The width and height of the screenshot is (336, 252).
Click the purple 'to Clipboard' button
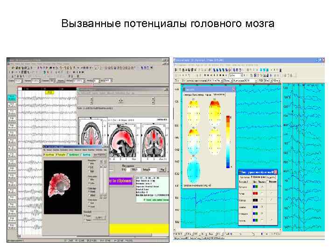pyautogui.click(x=121, y=181)
